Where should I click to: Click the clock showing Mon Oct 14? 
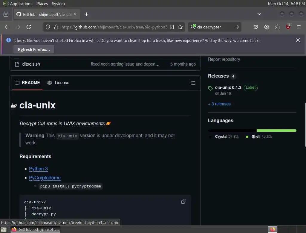point(286,4)
